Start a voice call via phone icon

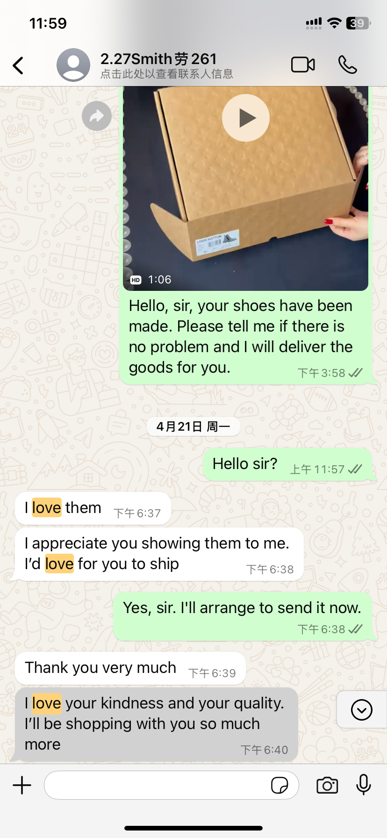click(348, 65)
